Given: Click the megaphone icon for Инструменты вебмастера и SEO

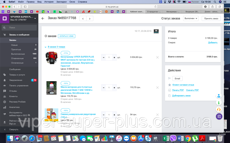Looking at the screenshot, I should [5, 114].
